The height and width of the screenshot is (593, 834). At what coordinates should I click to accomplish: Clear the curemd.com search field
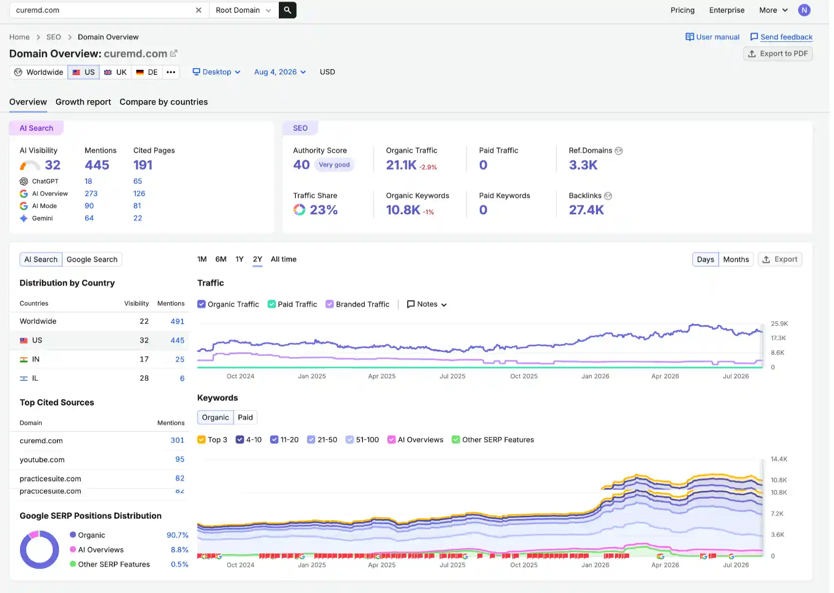click(199, 10)
